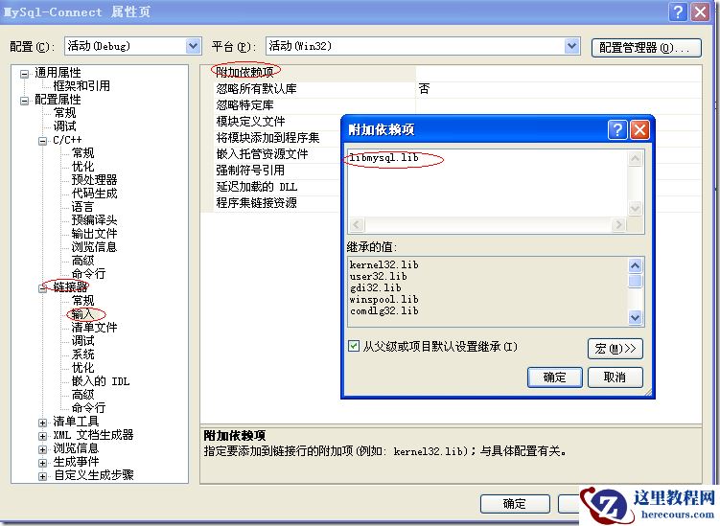Click 宏(M)>> button
The width and height of the screenshot is (720, 526).
(x=615, y=349)
